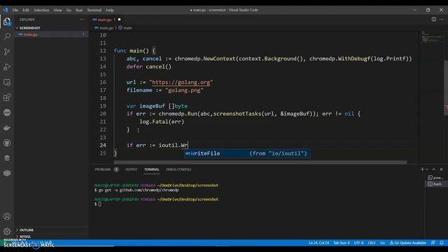This screenshot has height=252, width=448.
Task: Select the bash terminal instance
Action: click(x=435, y=184)
